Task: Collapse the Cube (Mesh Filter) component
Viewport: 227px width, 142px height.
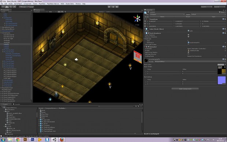Action: tap(145, 29)
